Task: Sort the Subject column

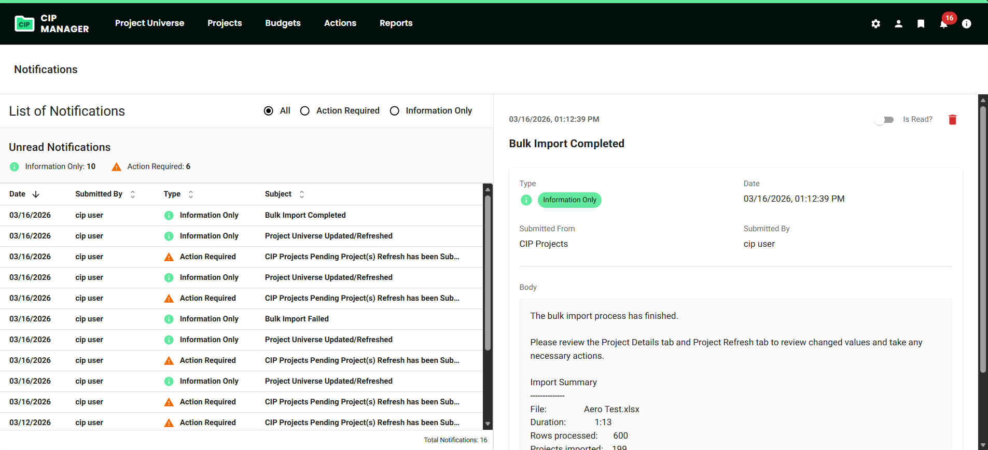Action: point(302,194)
